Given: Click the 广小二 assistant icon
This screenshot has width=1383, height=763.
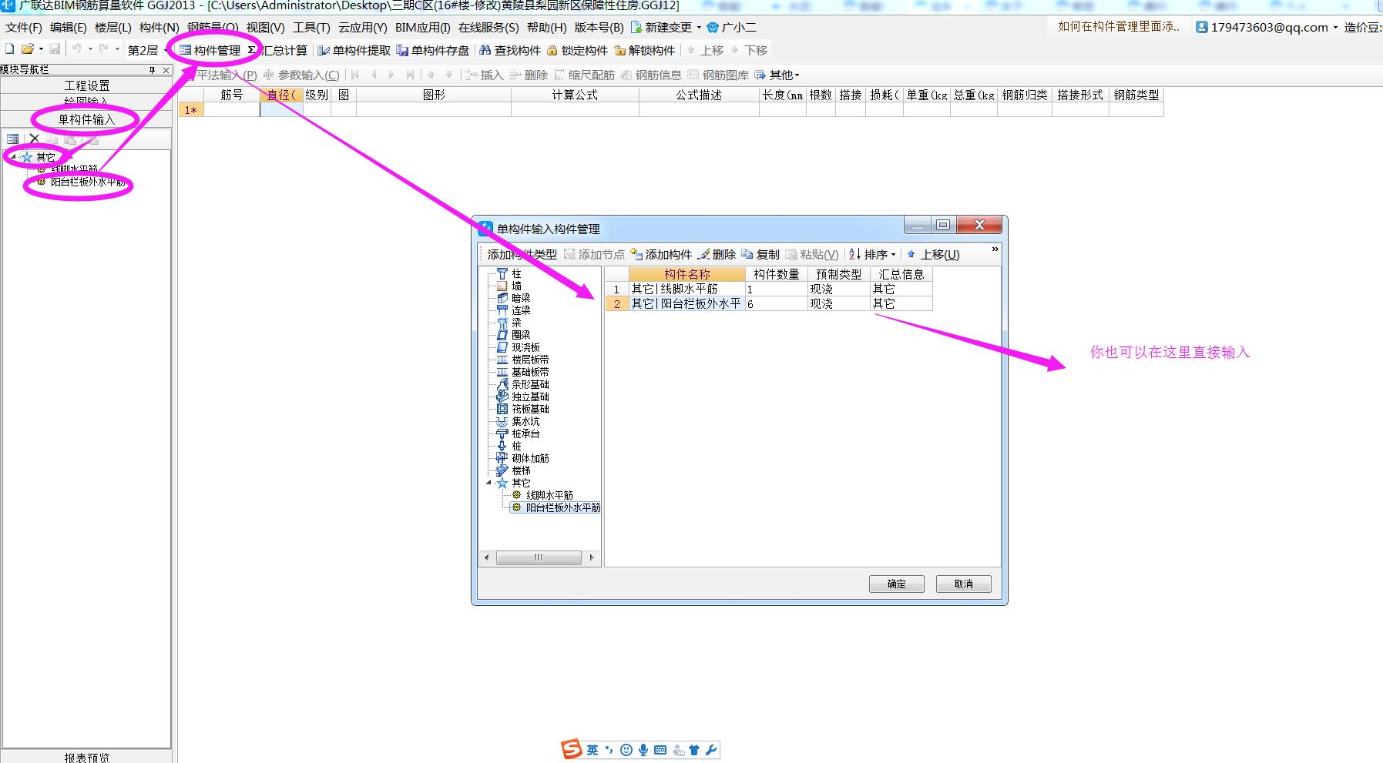Looking at the screenshot, I should pos(713,28).
